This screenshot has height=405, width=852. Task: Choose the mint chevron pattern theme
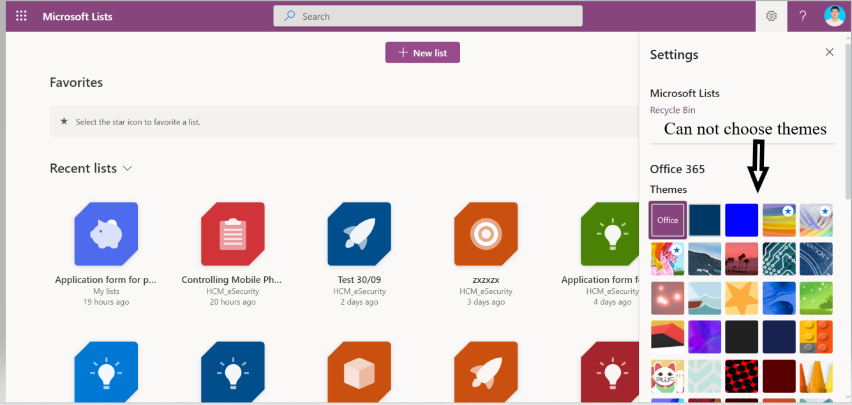(705, 376)
